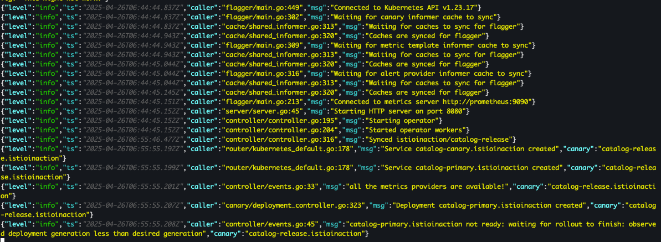Select caller "canary/deployment_controller.go:323"
The image size is (661, 242).
click(x=295, y=205)
